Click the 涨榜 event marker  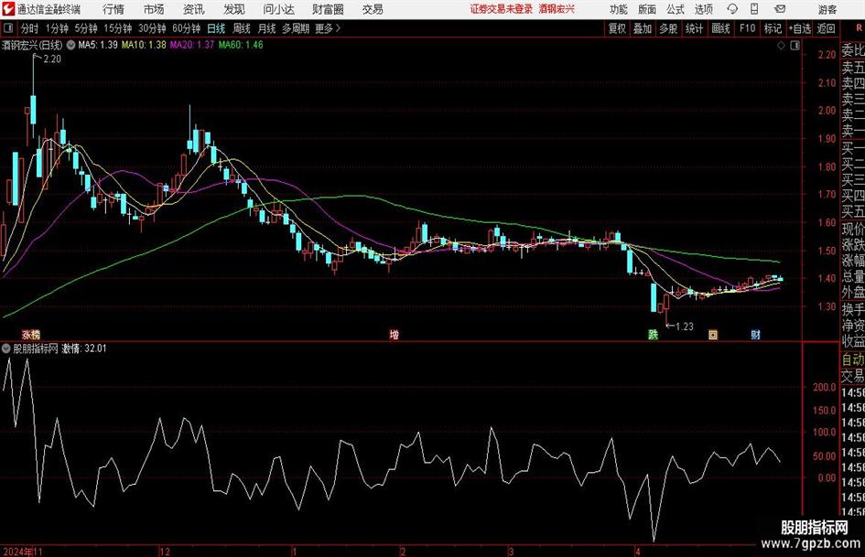click(x=31, y=334)
